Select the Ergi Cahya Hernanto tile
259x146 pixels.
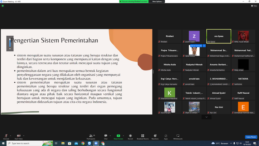coord(170,79)
